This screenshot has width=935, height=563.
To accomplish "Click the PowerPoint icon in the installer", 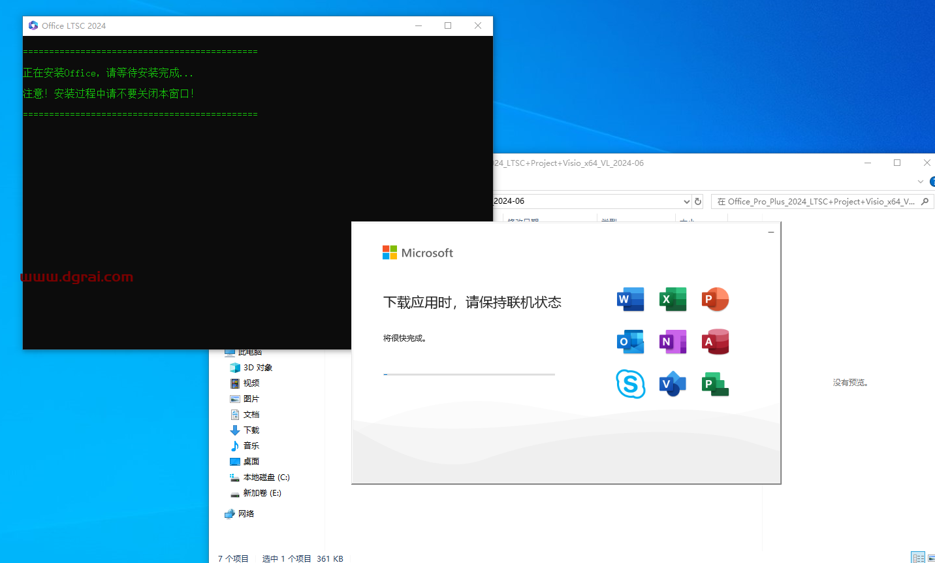I will (x=715, y=299).
